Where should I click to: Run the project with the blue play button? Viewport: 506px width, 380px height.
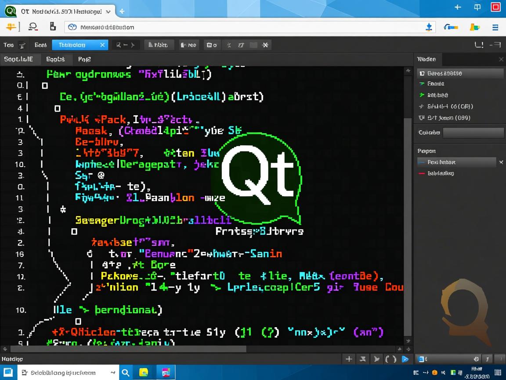coord(405,359)
